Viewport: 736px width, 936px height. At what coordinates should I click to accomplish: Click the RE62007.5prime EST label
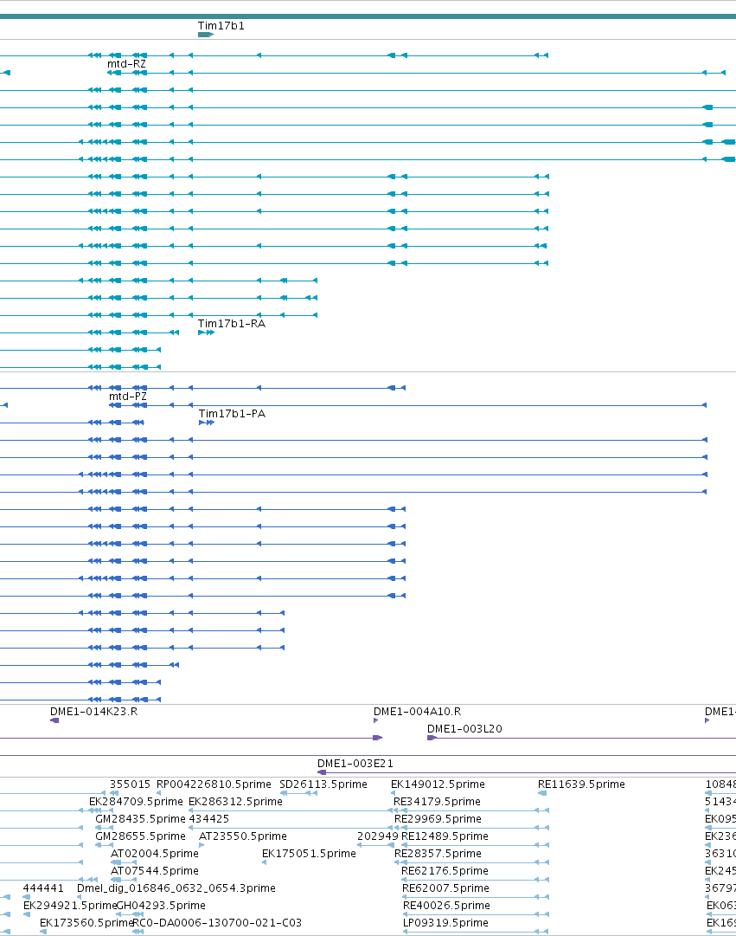coord(445,888)
